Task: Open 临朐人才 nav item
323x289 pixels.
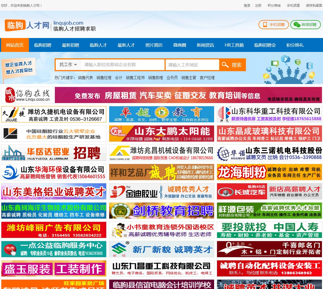Action: (98, 45)
